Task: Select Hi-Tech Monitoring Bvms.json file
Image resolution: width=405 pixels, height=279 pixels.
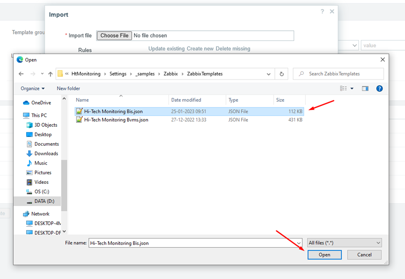Action: click(116, 120)
